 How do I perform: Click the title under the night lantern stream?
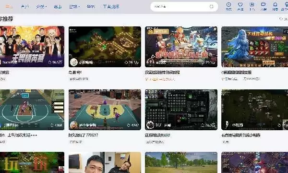coord(75,72)
